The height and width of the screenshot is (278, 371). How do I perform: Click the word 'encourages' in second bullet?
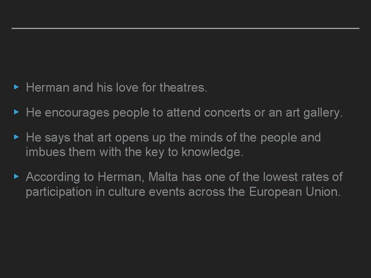pyautogui.click(x=77, y=113)
